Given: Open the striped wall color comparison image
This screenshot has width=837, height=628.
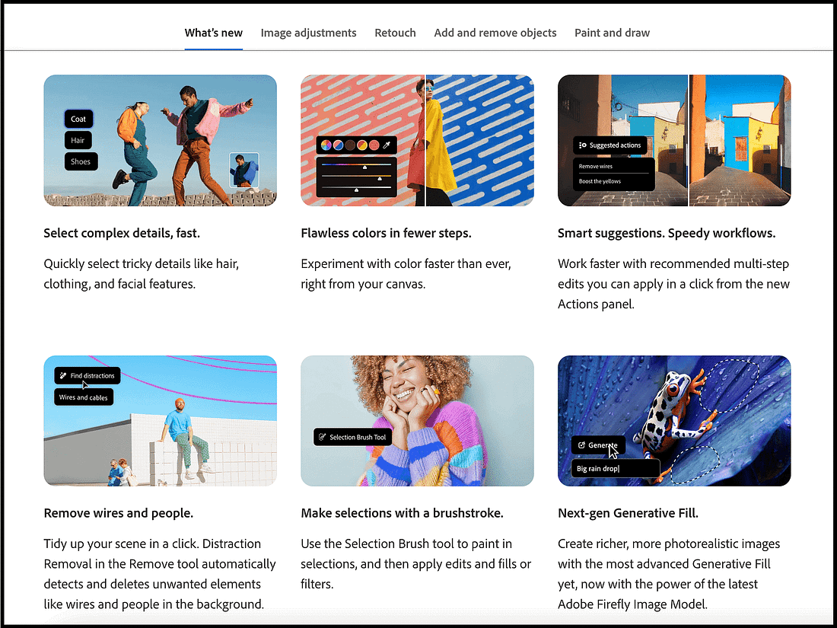Looking at the screenshot, I should click(417, 141).
